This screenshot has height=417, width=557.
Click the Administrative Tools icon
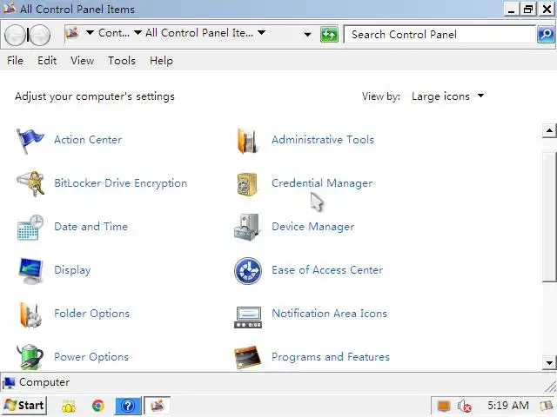(247, 141)
